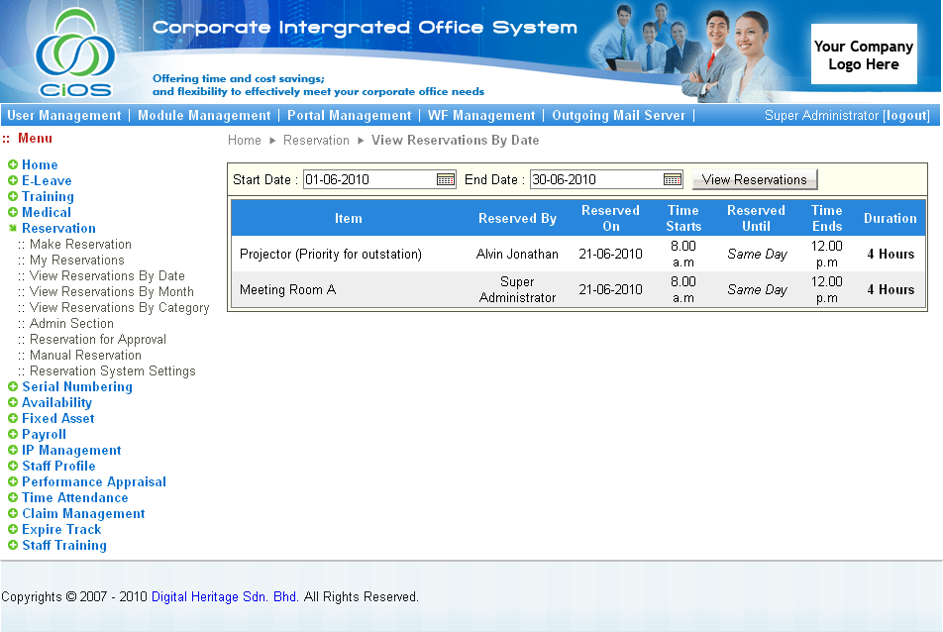Click into the Start Date input field
This screenshot has width=943, height=632.
[368, 179]
